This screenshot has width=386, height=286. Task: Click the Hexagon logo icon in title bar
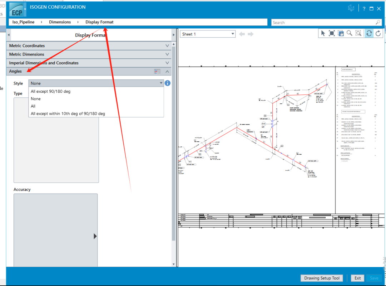(x=351, y=8)
